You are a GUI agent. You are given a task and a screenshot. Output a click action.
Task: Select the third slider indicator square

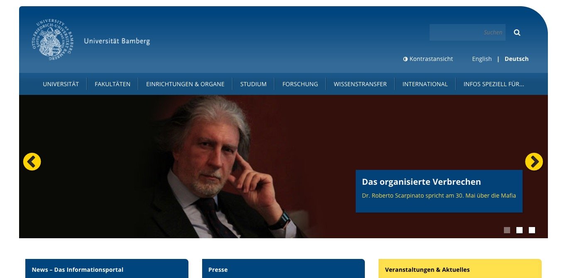(x=532, y=230)
